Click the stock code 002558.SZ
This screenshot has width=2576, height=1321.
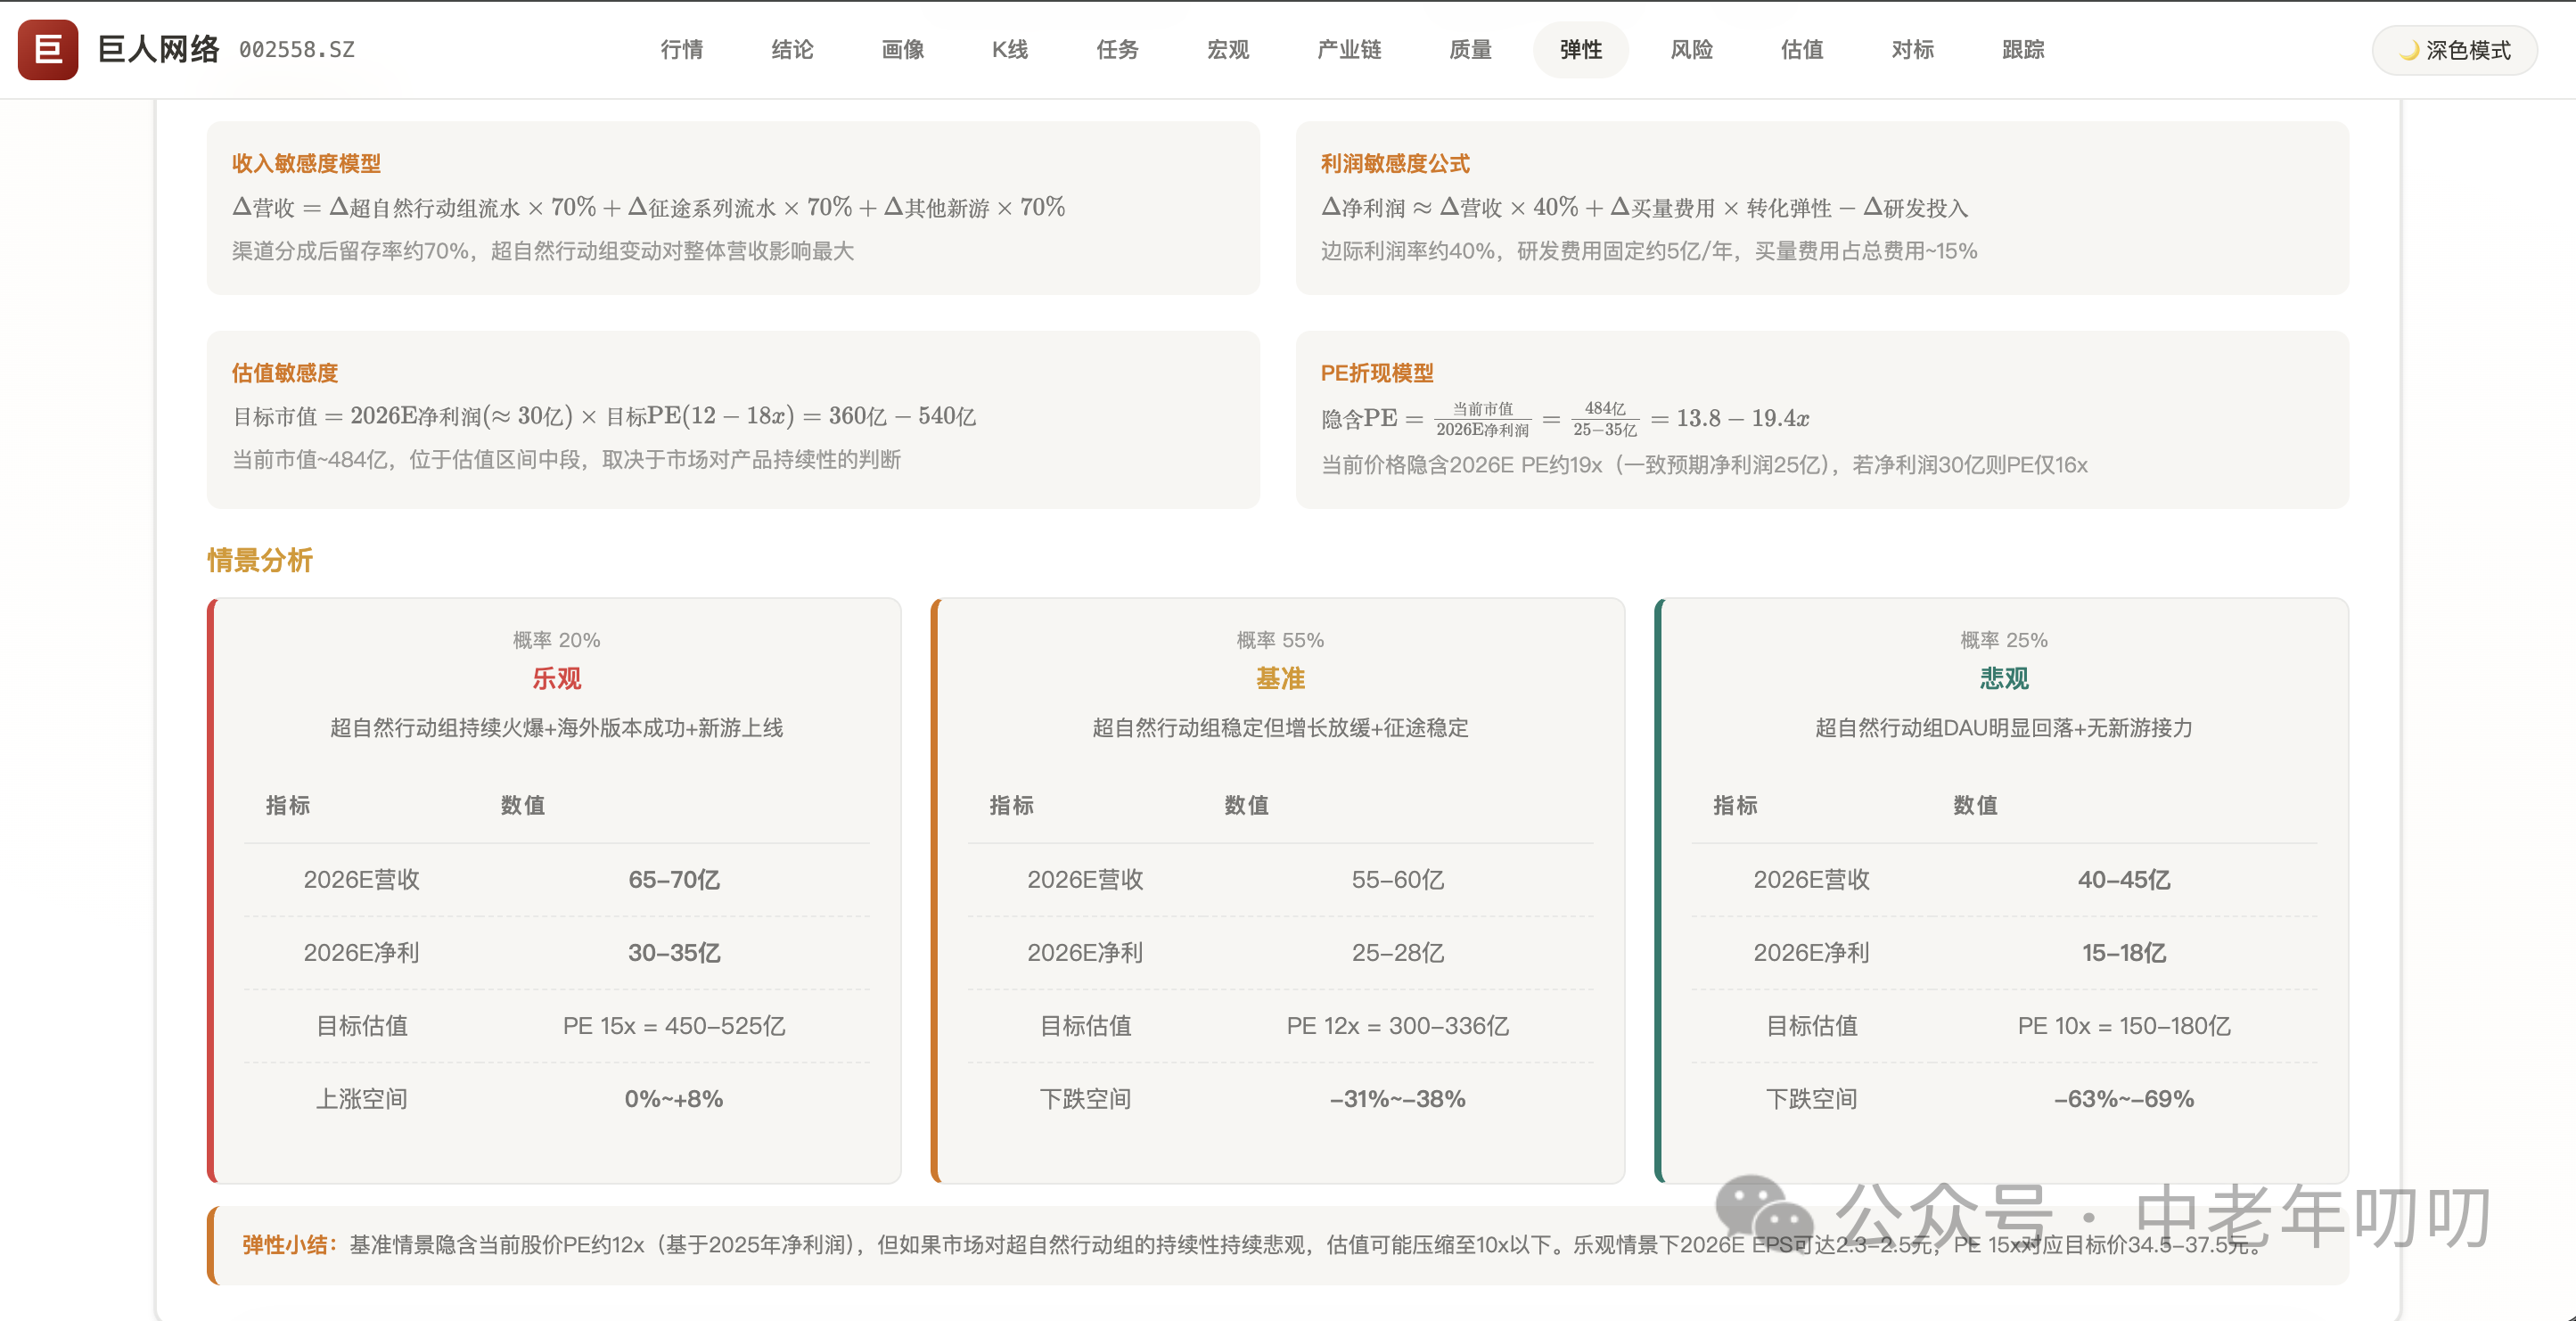296,50
